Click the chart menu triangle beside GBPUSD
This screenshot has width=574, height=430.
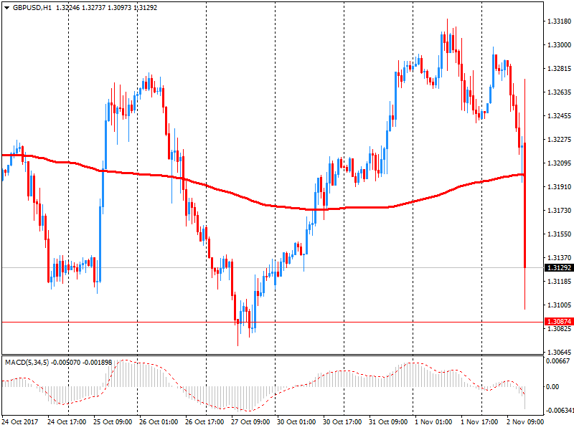coord(6,8)
